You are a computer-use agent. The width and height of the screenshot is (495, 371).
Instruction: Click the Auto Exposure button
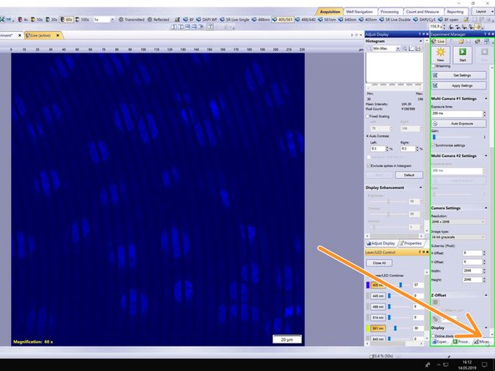pos(459,124)
